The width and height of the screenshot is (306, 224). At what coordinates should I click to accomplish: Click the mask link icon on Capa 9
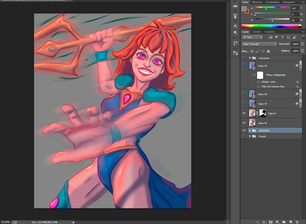tap(257, 113)
